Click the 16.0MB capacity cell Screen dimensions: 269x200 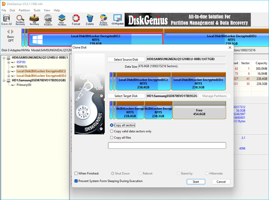(262, 73)
